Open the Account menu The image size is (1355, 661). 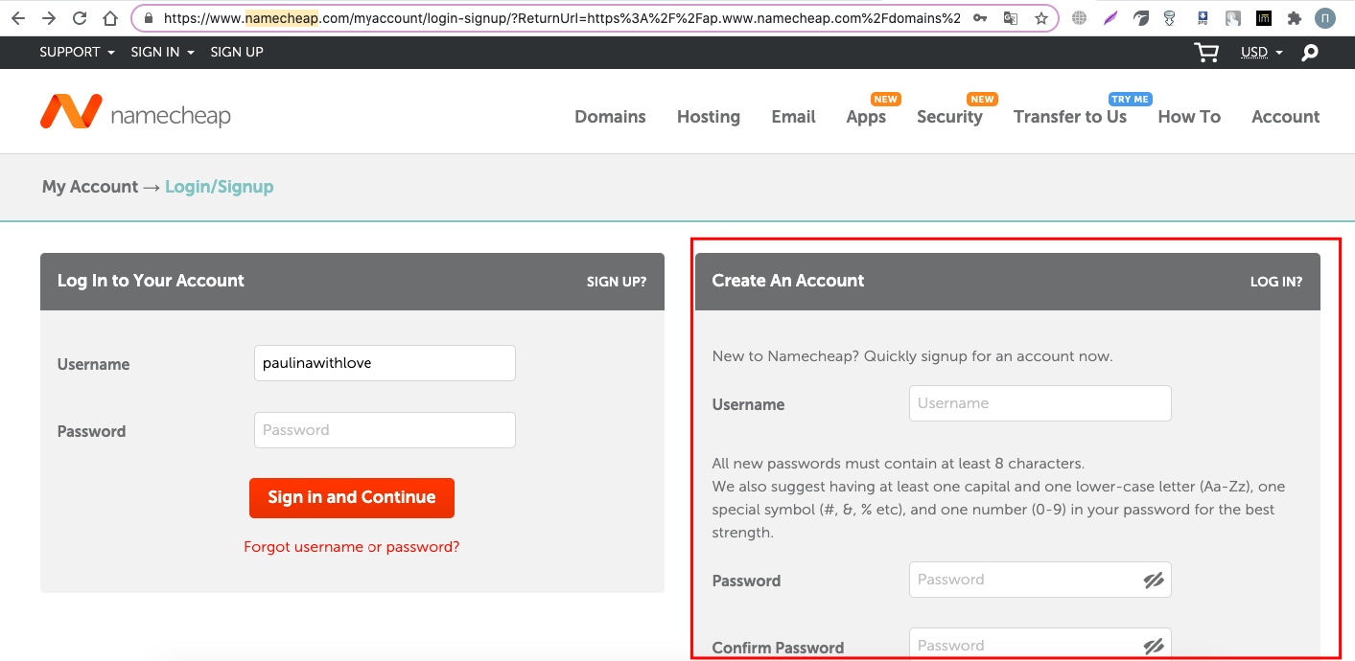[x=1286, y=117]
